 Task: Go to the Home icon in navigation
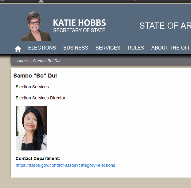coord(18,49)
